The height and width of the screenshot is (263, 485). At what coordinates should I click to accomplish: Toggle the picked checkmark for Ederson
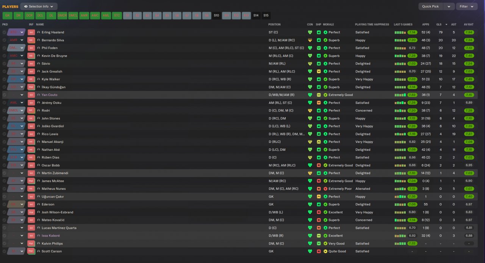tap(4, 204)
